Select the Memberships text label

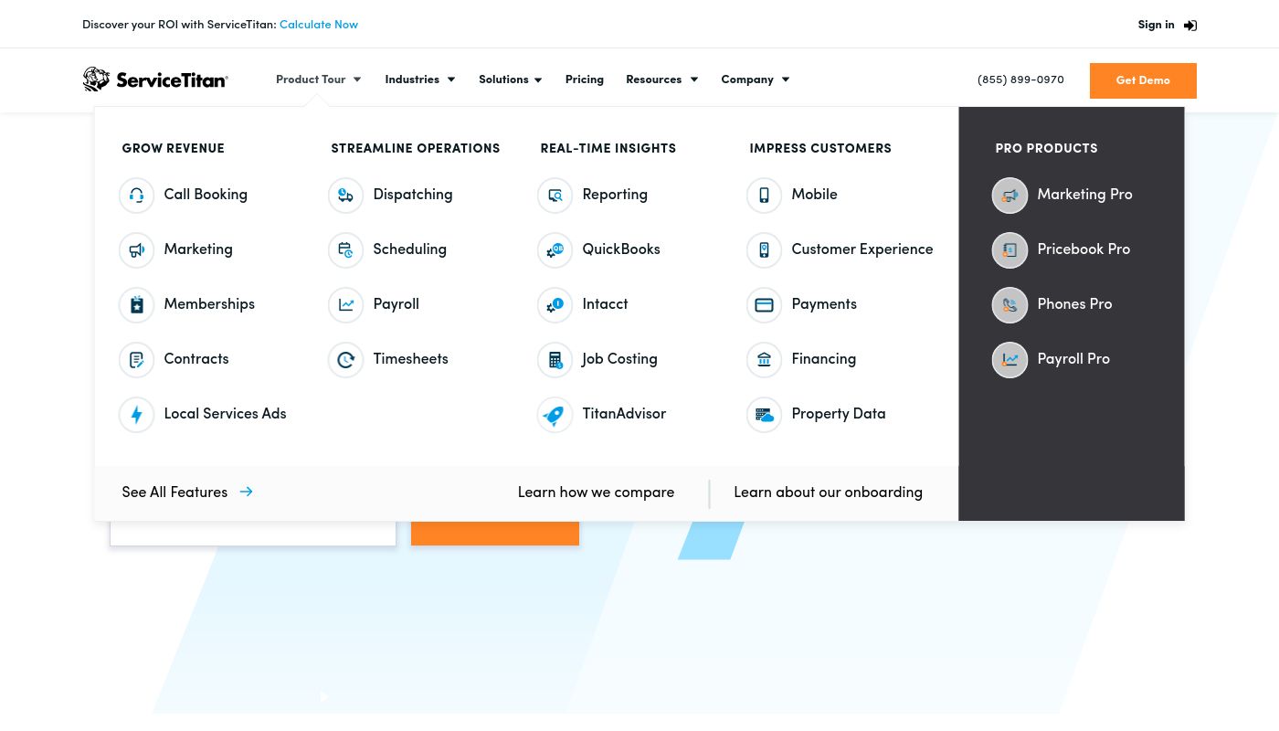tap(209, 304)
